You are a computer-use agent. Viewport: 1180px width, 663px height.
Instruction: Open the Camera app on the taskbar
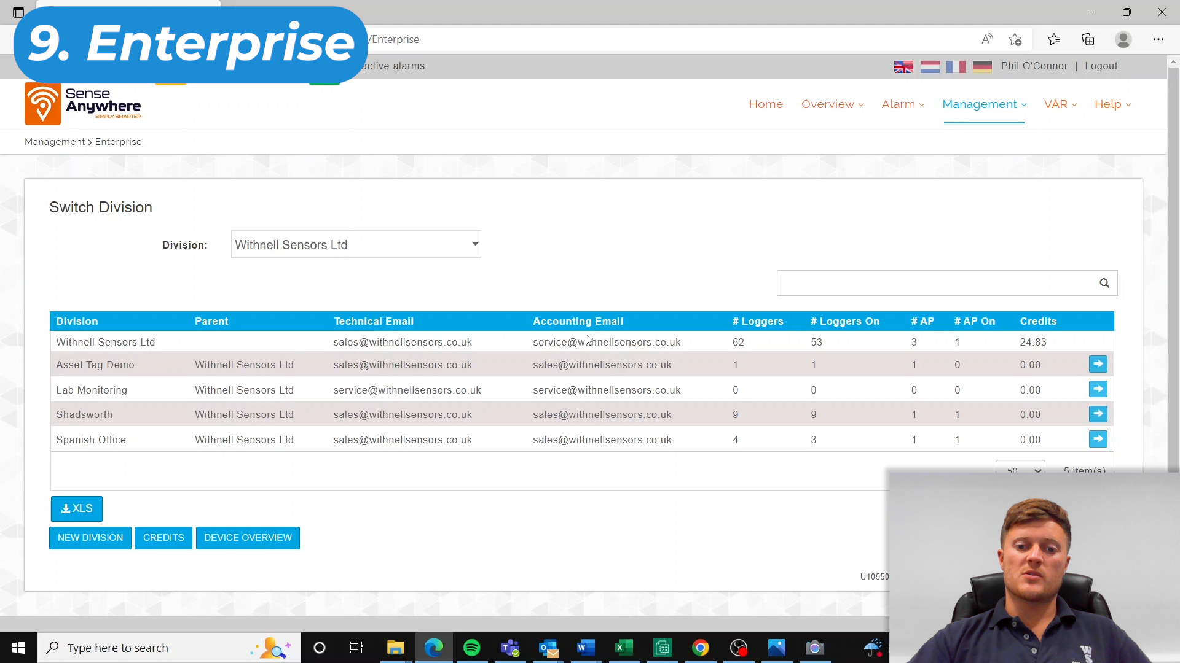[815, 648]
